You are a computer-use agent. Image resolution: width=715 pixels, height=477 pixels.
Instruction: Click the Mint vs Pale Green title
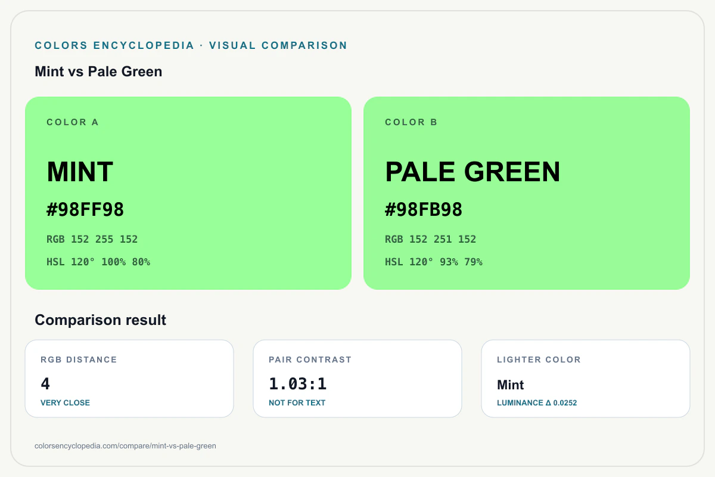click(x=98, y=72)
